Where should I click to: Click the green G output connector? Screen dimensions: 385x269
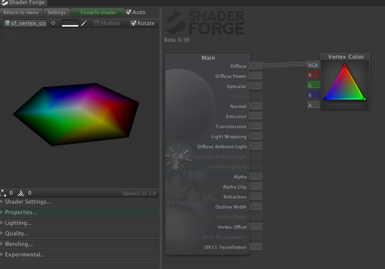(x=314, y=85)
